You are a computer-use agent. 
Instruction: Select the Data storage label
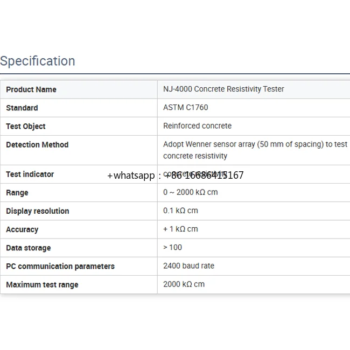(29, 248)
